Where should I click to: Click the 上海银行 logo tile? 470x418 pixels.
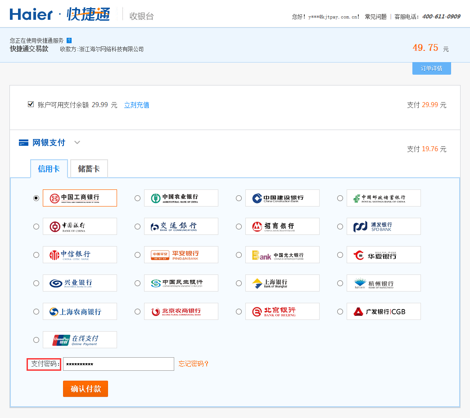coord(282,283)
